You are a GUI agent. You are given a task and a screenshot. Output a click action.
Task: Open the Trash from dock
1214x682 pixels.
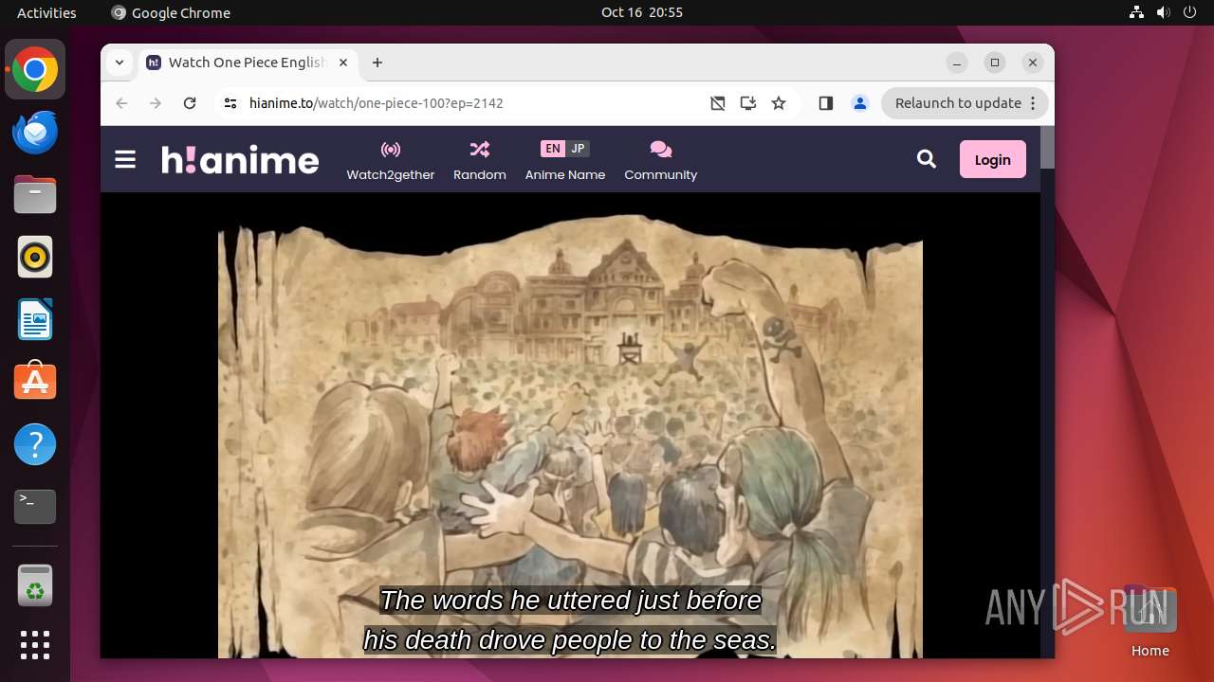click(x=35, y=585)
